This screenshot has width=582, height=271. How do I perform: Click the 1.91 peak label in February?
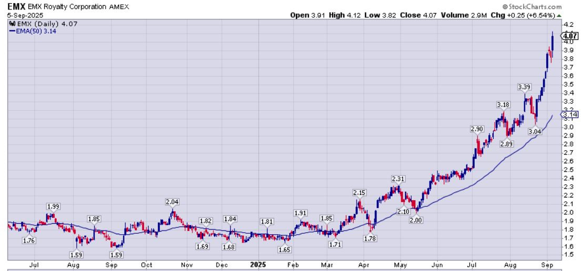(300, 213)
